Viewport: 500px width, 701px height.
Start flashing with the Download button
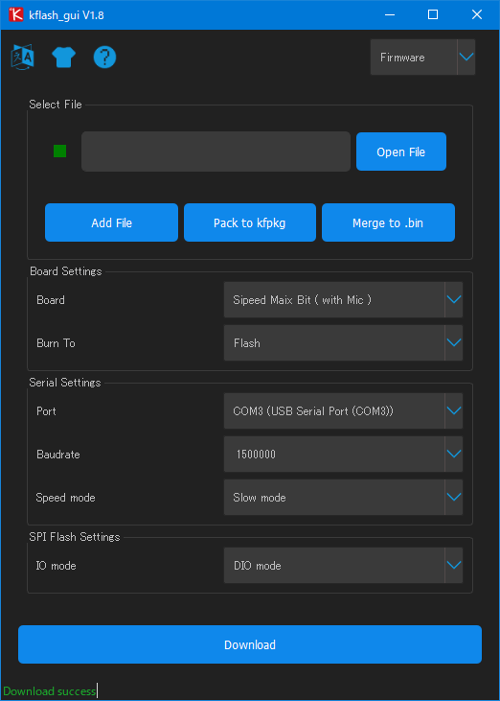(250, 644)
